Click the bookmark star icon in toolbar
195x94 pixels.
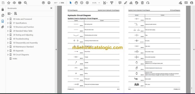pyautogui.click(x=9, y=3)
